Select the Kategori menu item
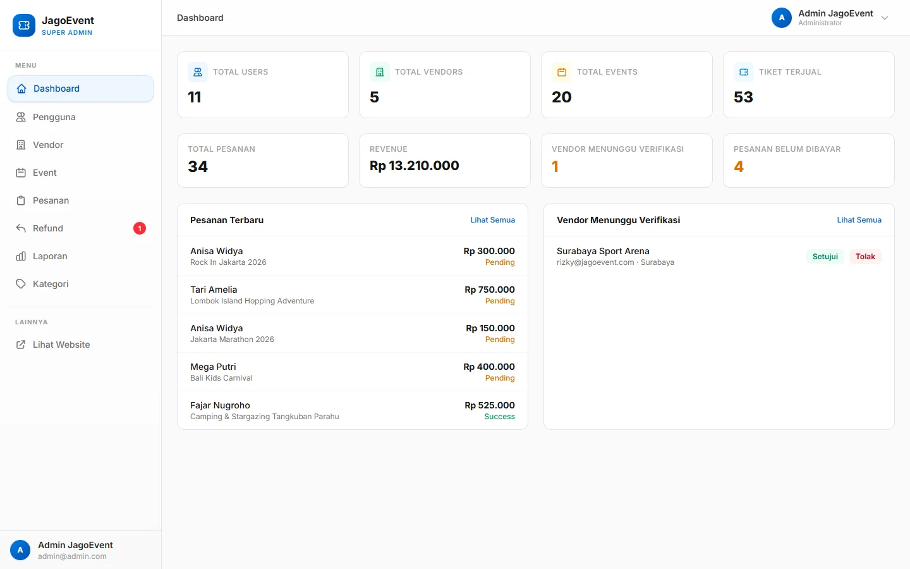The height and width of the screenshot is (569, 910). pos(81,284)
